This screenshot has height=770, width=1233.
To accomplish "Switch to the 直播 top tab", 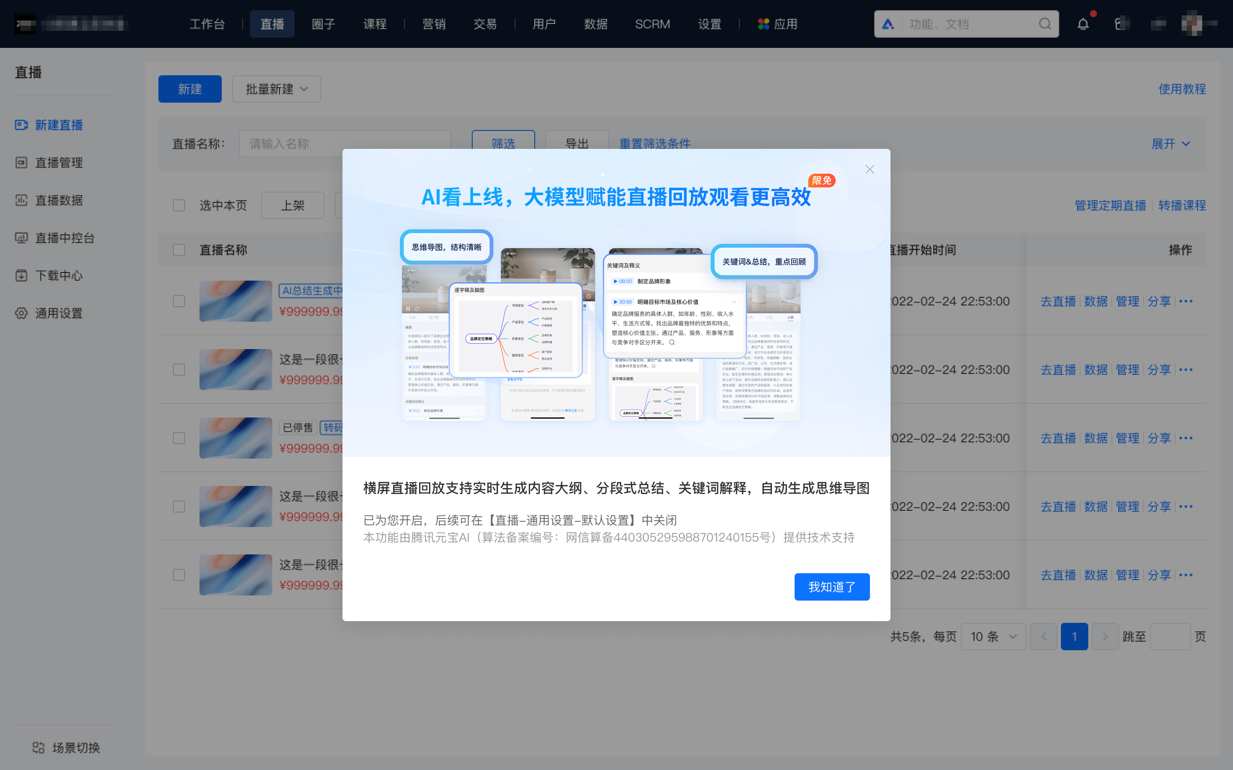I will click(x=272, y=24).
